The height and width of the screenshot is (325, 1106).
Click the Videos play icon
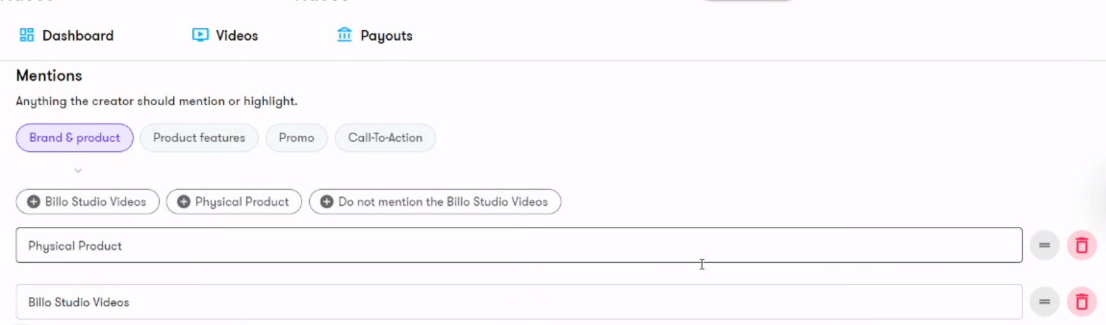(200, 35)
